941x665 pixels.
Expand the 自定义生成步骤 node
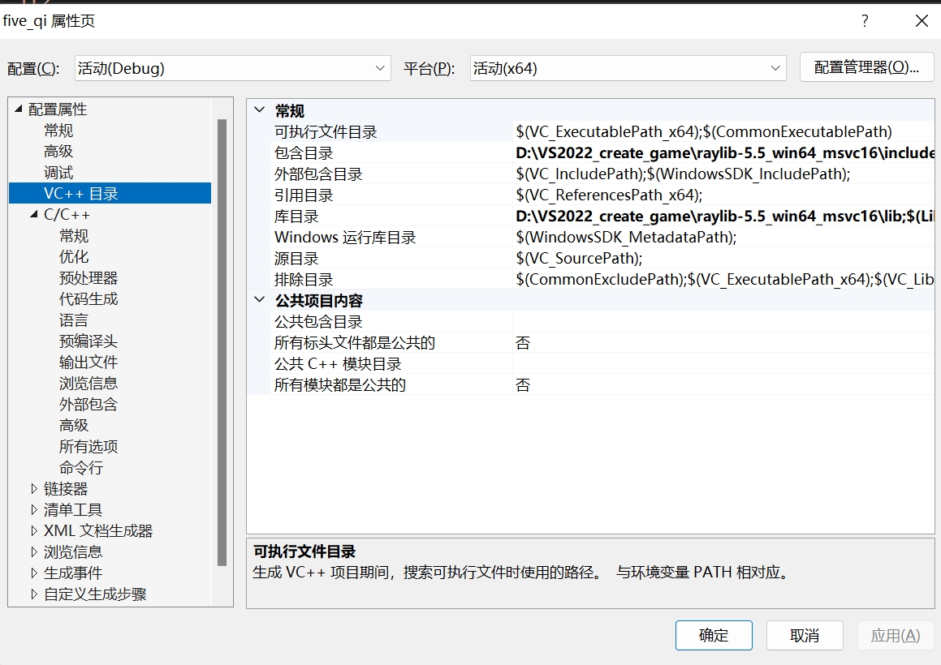coord(34,594)
